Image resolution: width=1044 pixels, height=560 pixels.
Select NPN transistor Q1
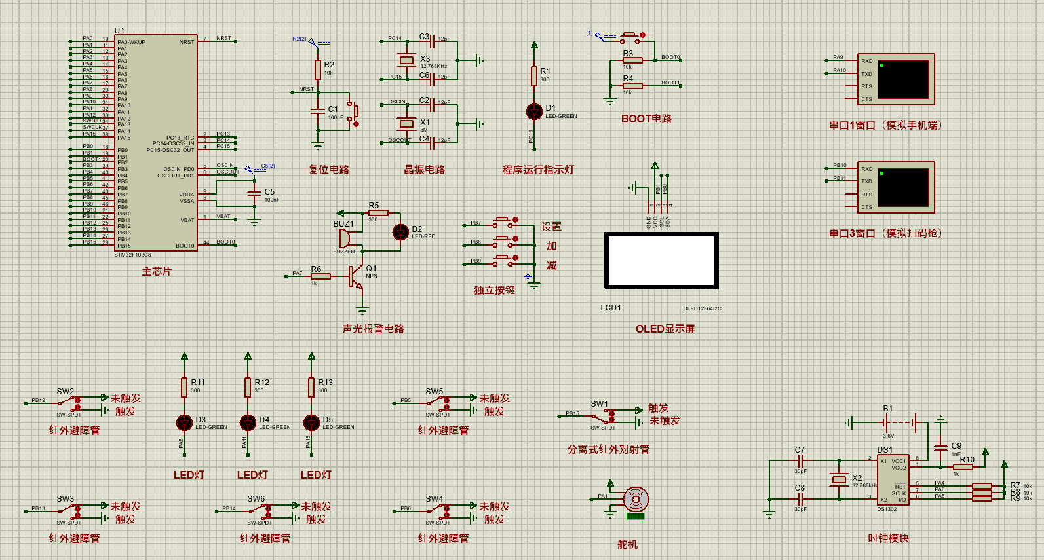click(x=356, y=276)
